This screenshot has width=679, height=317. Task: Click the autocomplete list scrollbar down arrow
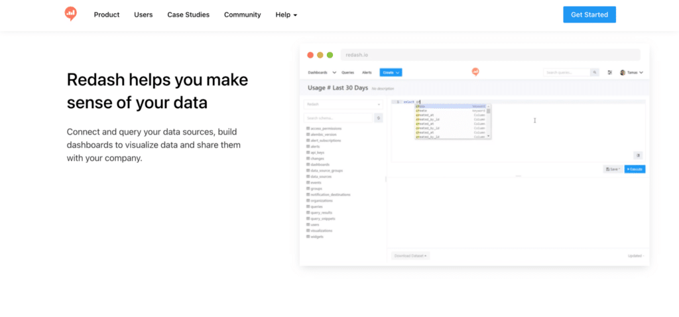[489, 137]
